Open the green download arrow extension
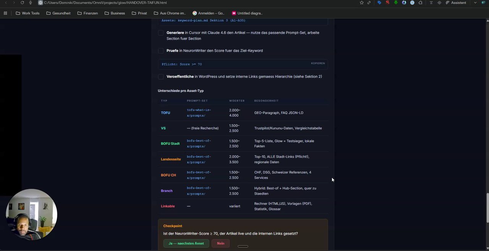The height and width of the screenshot is (251, 489). (396, 3)
